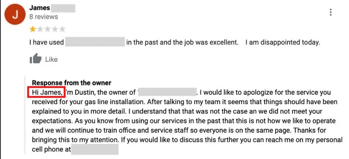This screenshot has width=349, height=159.
Task: Click the first orange filled star
Action: (x=33, y=29)
